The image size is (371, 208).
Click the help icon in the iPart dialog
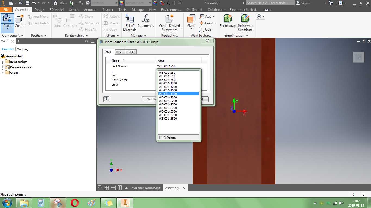click(106, 99)
